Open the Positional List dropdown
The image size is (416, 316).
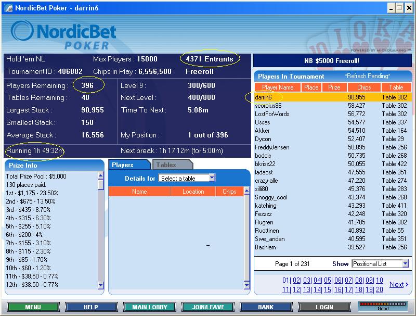380,264
